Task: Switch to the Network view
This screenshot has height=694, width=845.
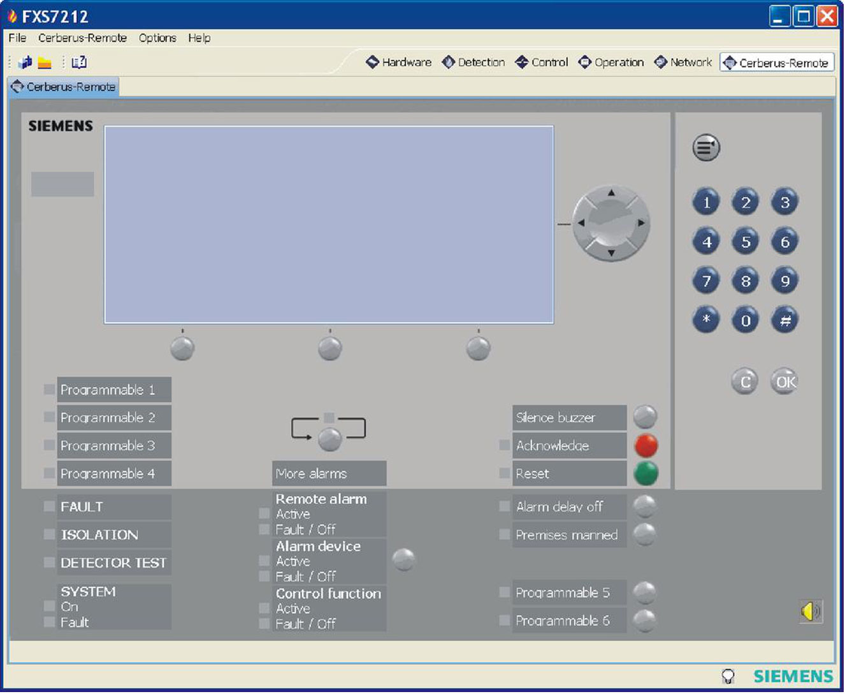Action: (x=683, y=63)
